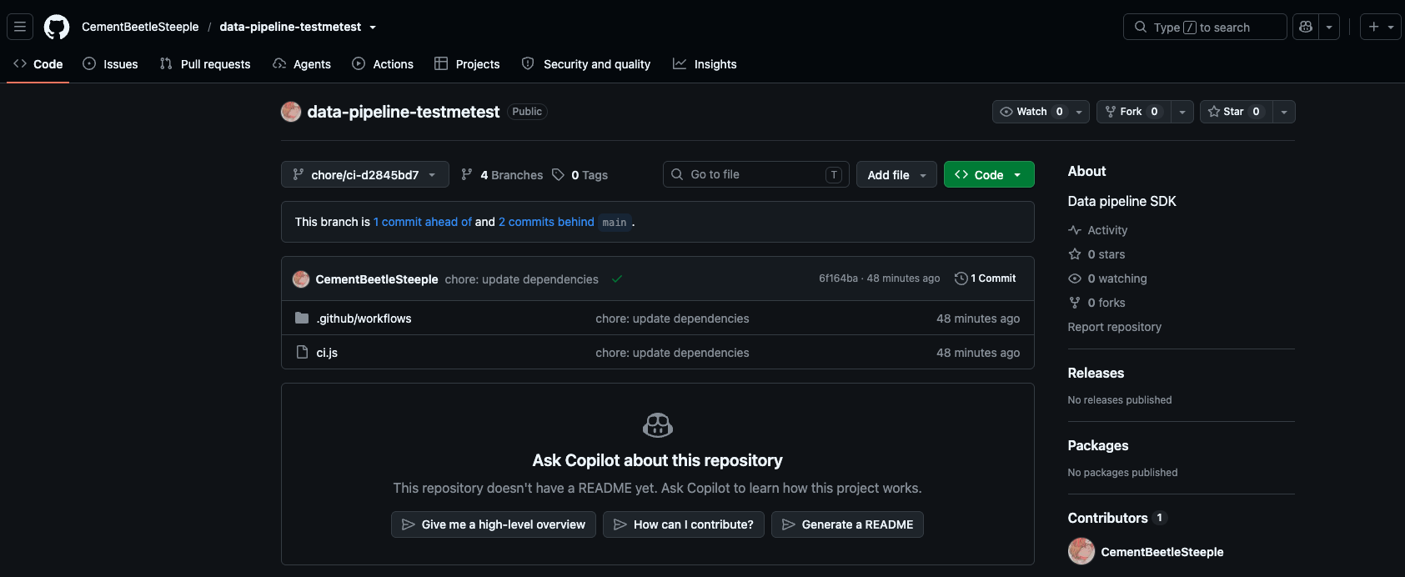This screenshot has width=1405, height=577.
Task: Ask Copilot to 'Generate a README'
Action: tap(847, 524)
